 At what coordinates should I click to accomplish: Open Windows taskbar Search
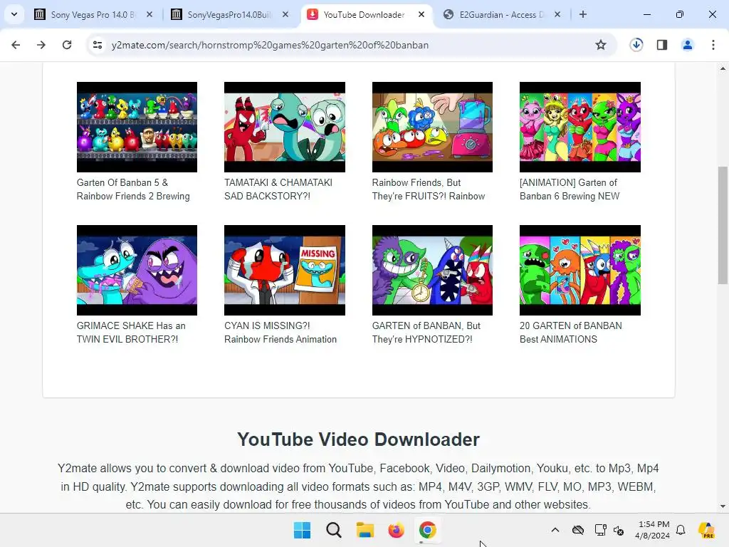[333, 530]
